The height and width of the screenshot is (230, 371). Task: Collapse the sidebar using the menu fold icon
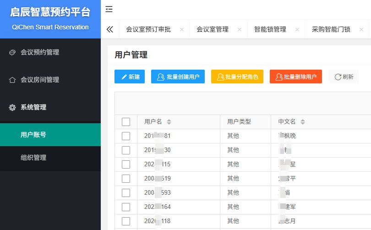point(109,9)
